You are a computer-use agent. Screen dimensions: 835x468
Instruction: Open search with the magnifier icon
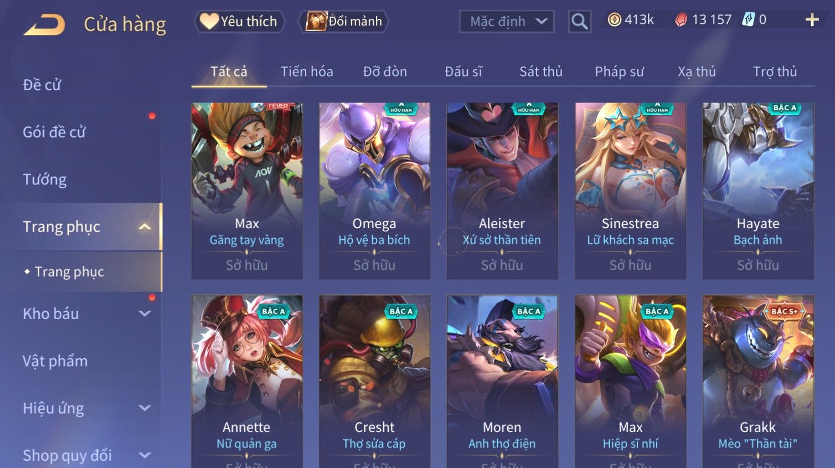[579, 22]
